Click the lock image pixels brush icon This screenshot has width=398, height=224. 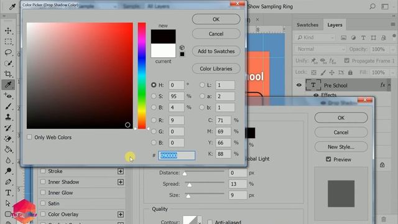point(323,73)
